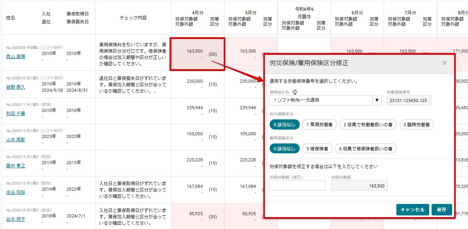
Task: Click the 保存 button
Action: (x=442, y=210)
